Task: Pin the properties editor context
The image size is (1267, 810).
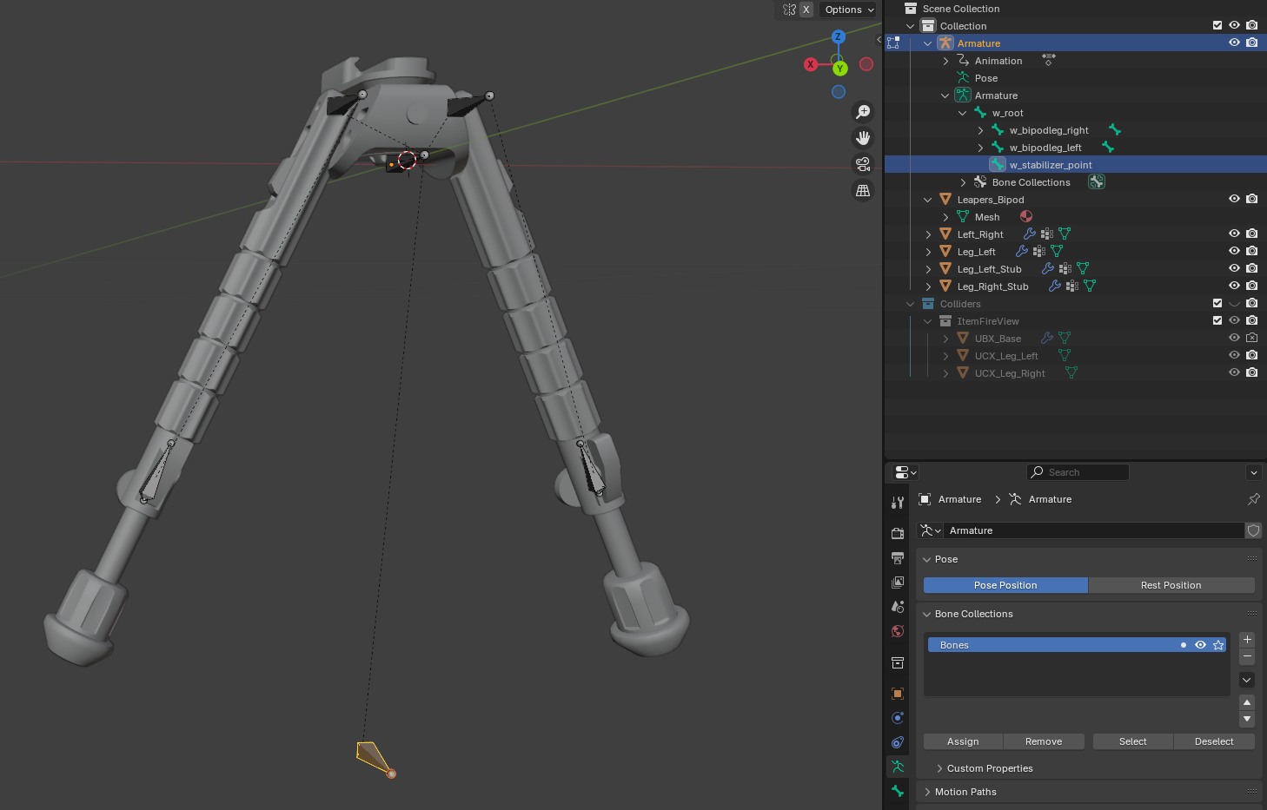Action: pos(1253,499)
